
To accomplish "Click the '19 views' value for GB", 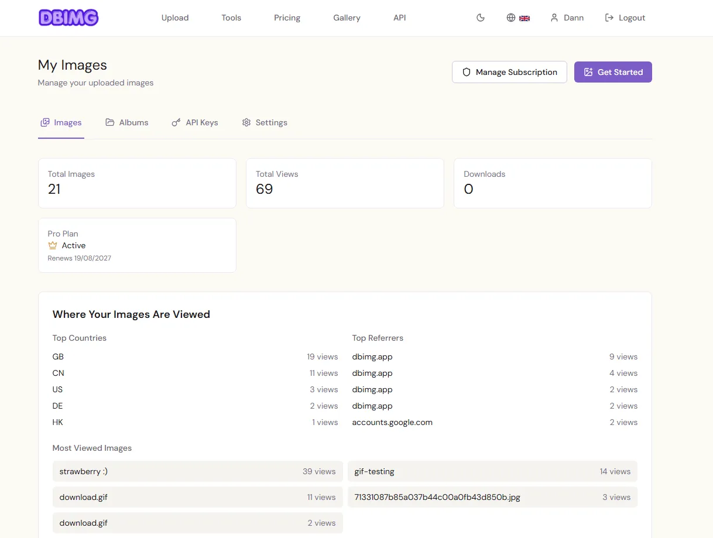I will 323,357.
